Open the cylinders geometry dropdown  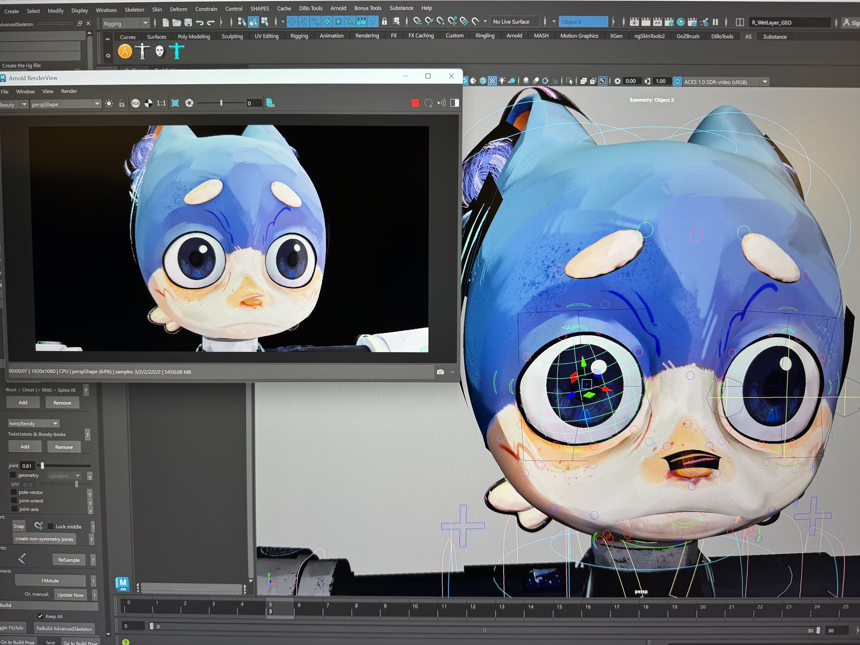65,476
